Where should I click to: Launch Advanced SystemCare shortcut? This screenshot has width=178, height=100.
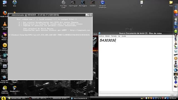click(102, 4)
